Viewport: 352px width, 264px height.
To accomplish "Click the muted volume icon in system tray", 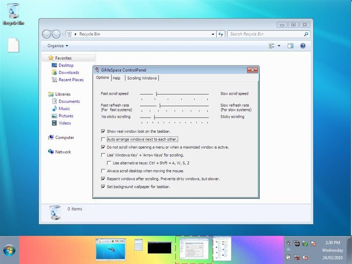I will 305,257.
